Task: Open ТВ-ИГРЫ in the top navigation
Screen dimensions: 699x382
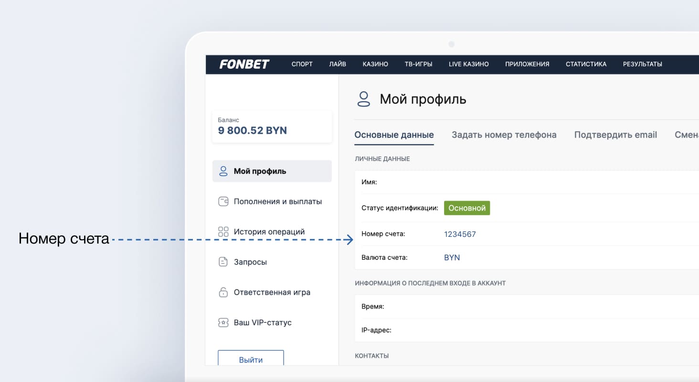Action: 418,64
